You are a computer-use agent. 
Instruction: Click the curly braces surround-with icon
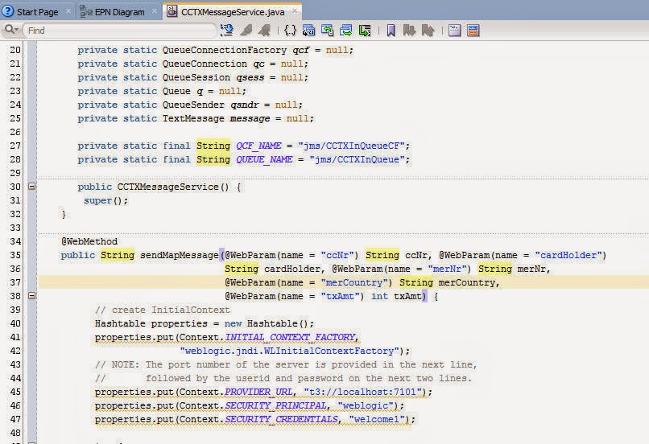(x=290, y=31)
